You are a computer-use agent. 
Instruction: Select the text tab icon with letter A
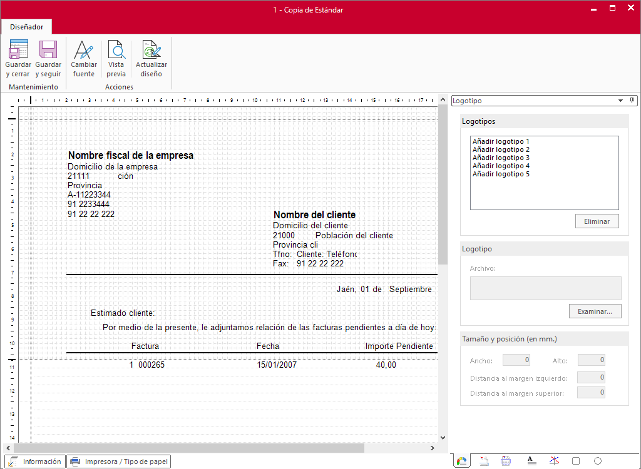(x=531, y=461)
